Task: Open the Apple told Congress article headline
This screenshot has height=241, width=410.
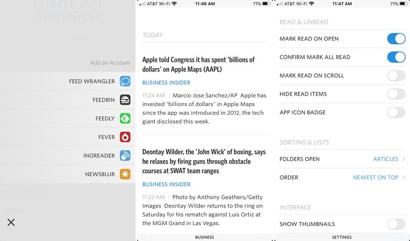Action: [x=198, y=65]
